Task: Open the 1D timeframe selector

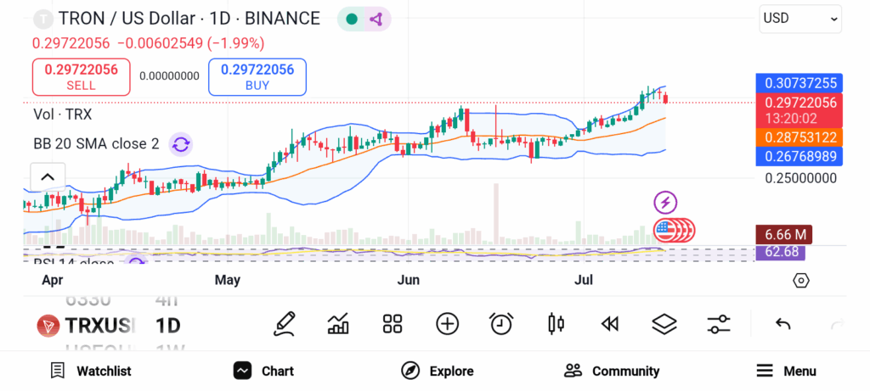Action: coord(168,326)
